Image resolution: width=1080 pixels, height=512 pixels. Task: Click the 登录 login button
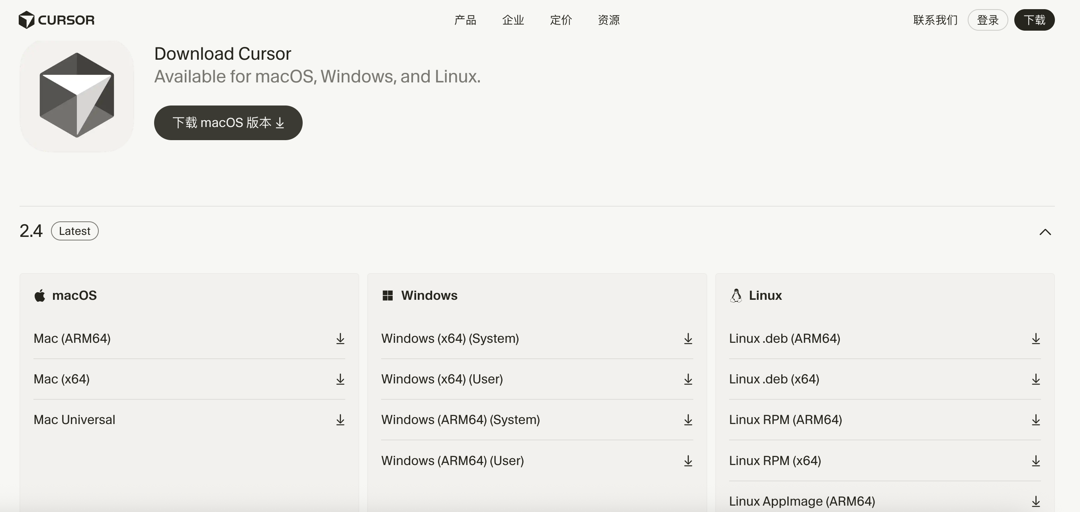[x=987, y=20]
